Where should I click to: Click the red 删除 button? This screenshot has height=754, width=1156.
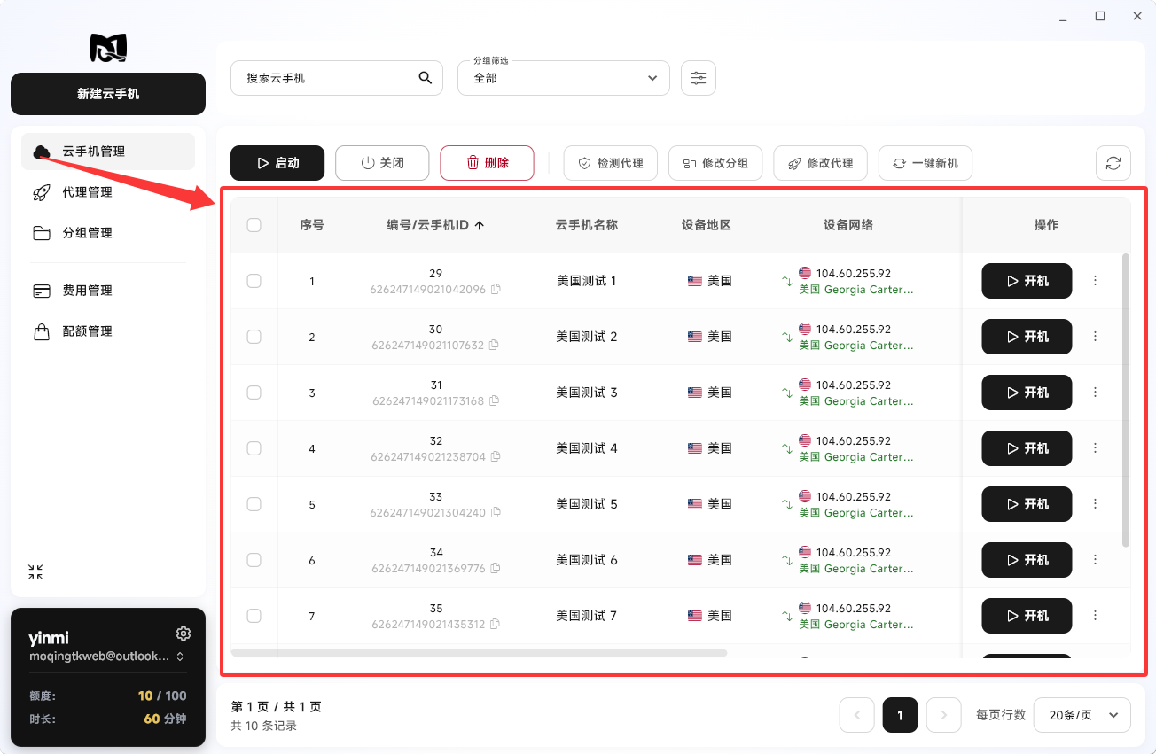click(487, 163)
